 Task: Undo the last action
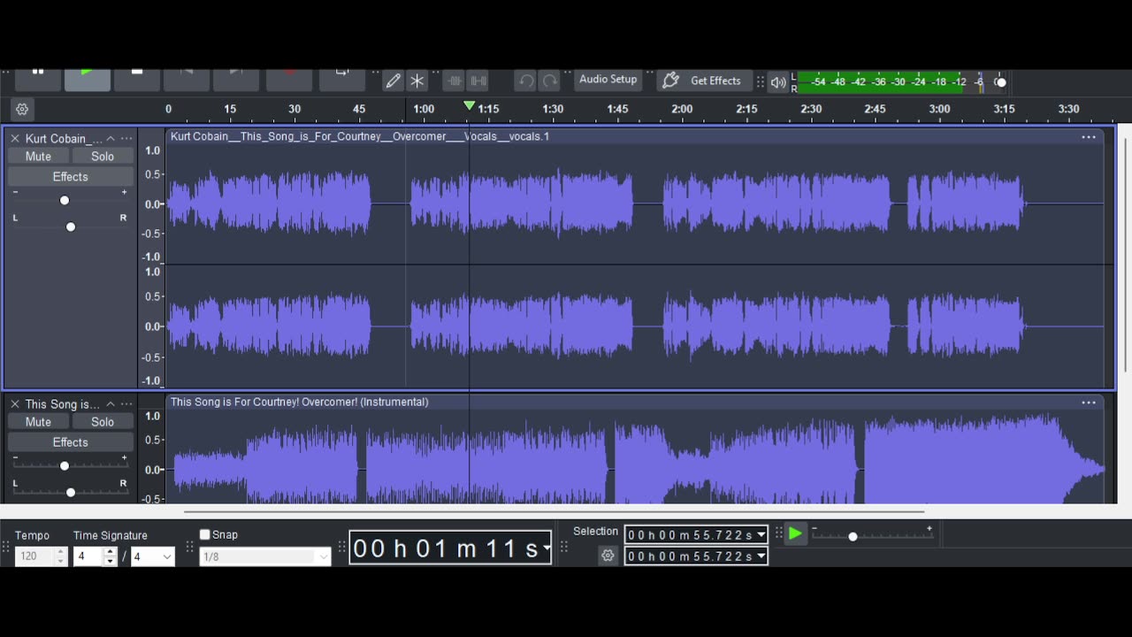pos(526,81)
